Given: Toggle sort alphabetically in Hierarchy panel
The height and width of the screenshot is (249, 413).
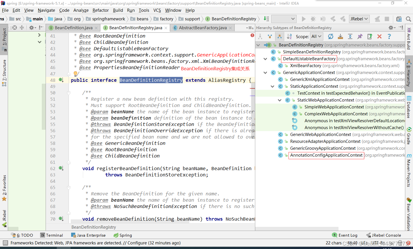Looking at the screenshot, I should [289, 36].
